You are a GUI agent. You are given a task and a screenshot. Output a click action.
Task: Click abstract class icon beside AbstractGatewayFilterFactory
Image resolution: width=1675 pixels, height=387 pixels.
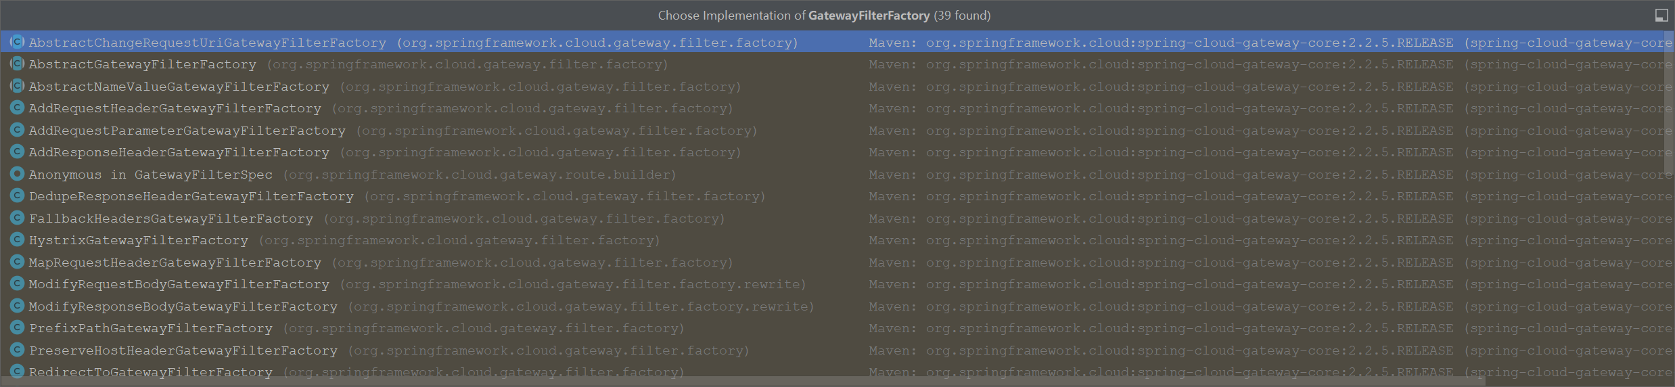coord(18,64)
